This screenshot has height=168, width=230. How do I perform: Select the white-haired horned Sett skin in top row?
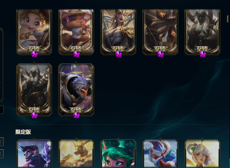tap(202, 32)
